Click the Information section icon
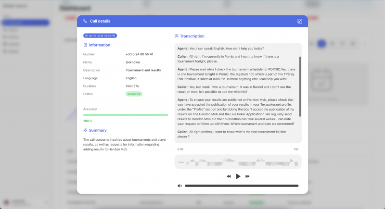This screenshot has height=209, width=385. pyautogui.click(x=85, y=45)
